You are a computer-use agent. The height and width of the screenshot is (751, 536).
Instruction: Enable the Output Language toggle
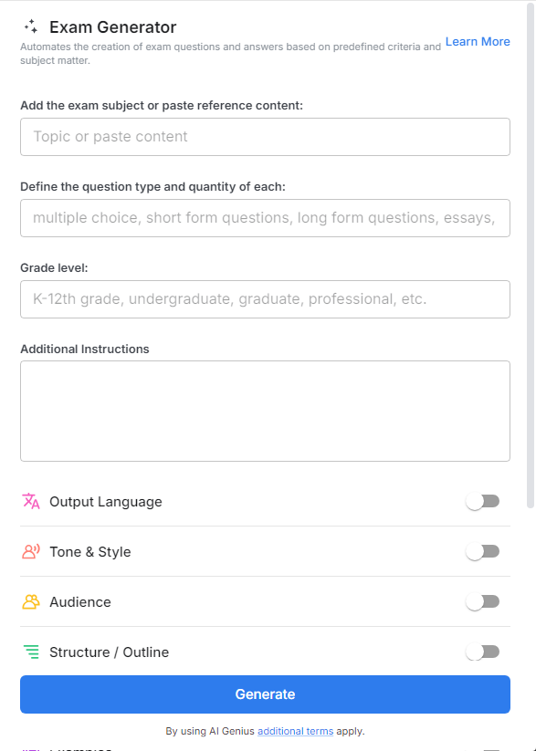point(482,501)
